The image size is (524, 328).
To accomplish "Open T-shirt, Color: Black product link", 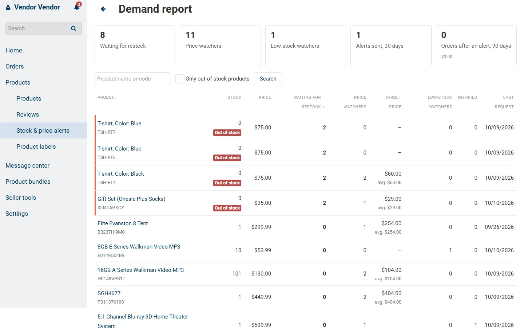I will point(121,174).
